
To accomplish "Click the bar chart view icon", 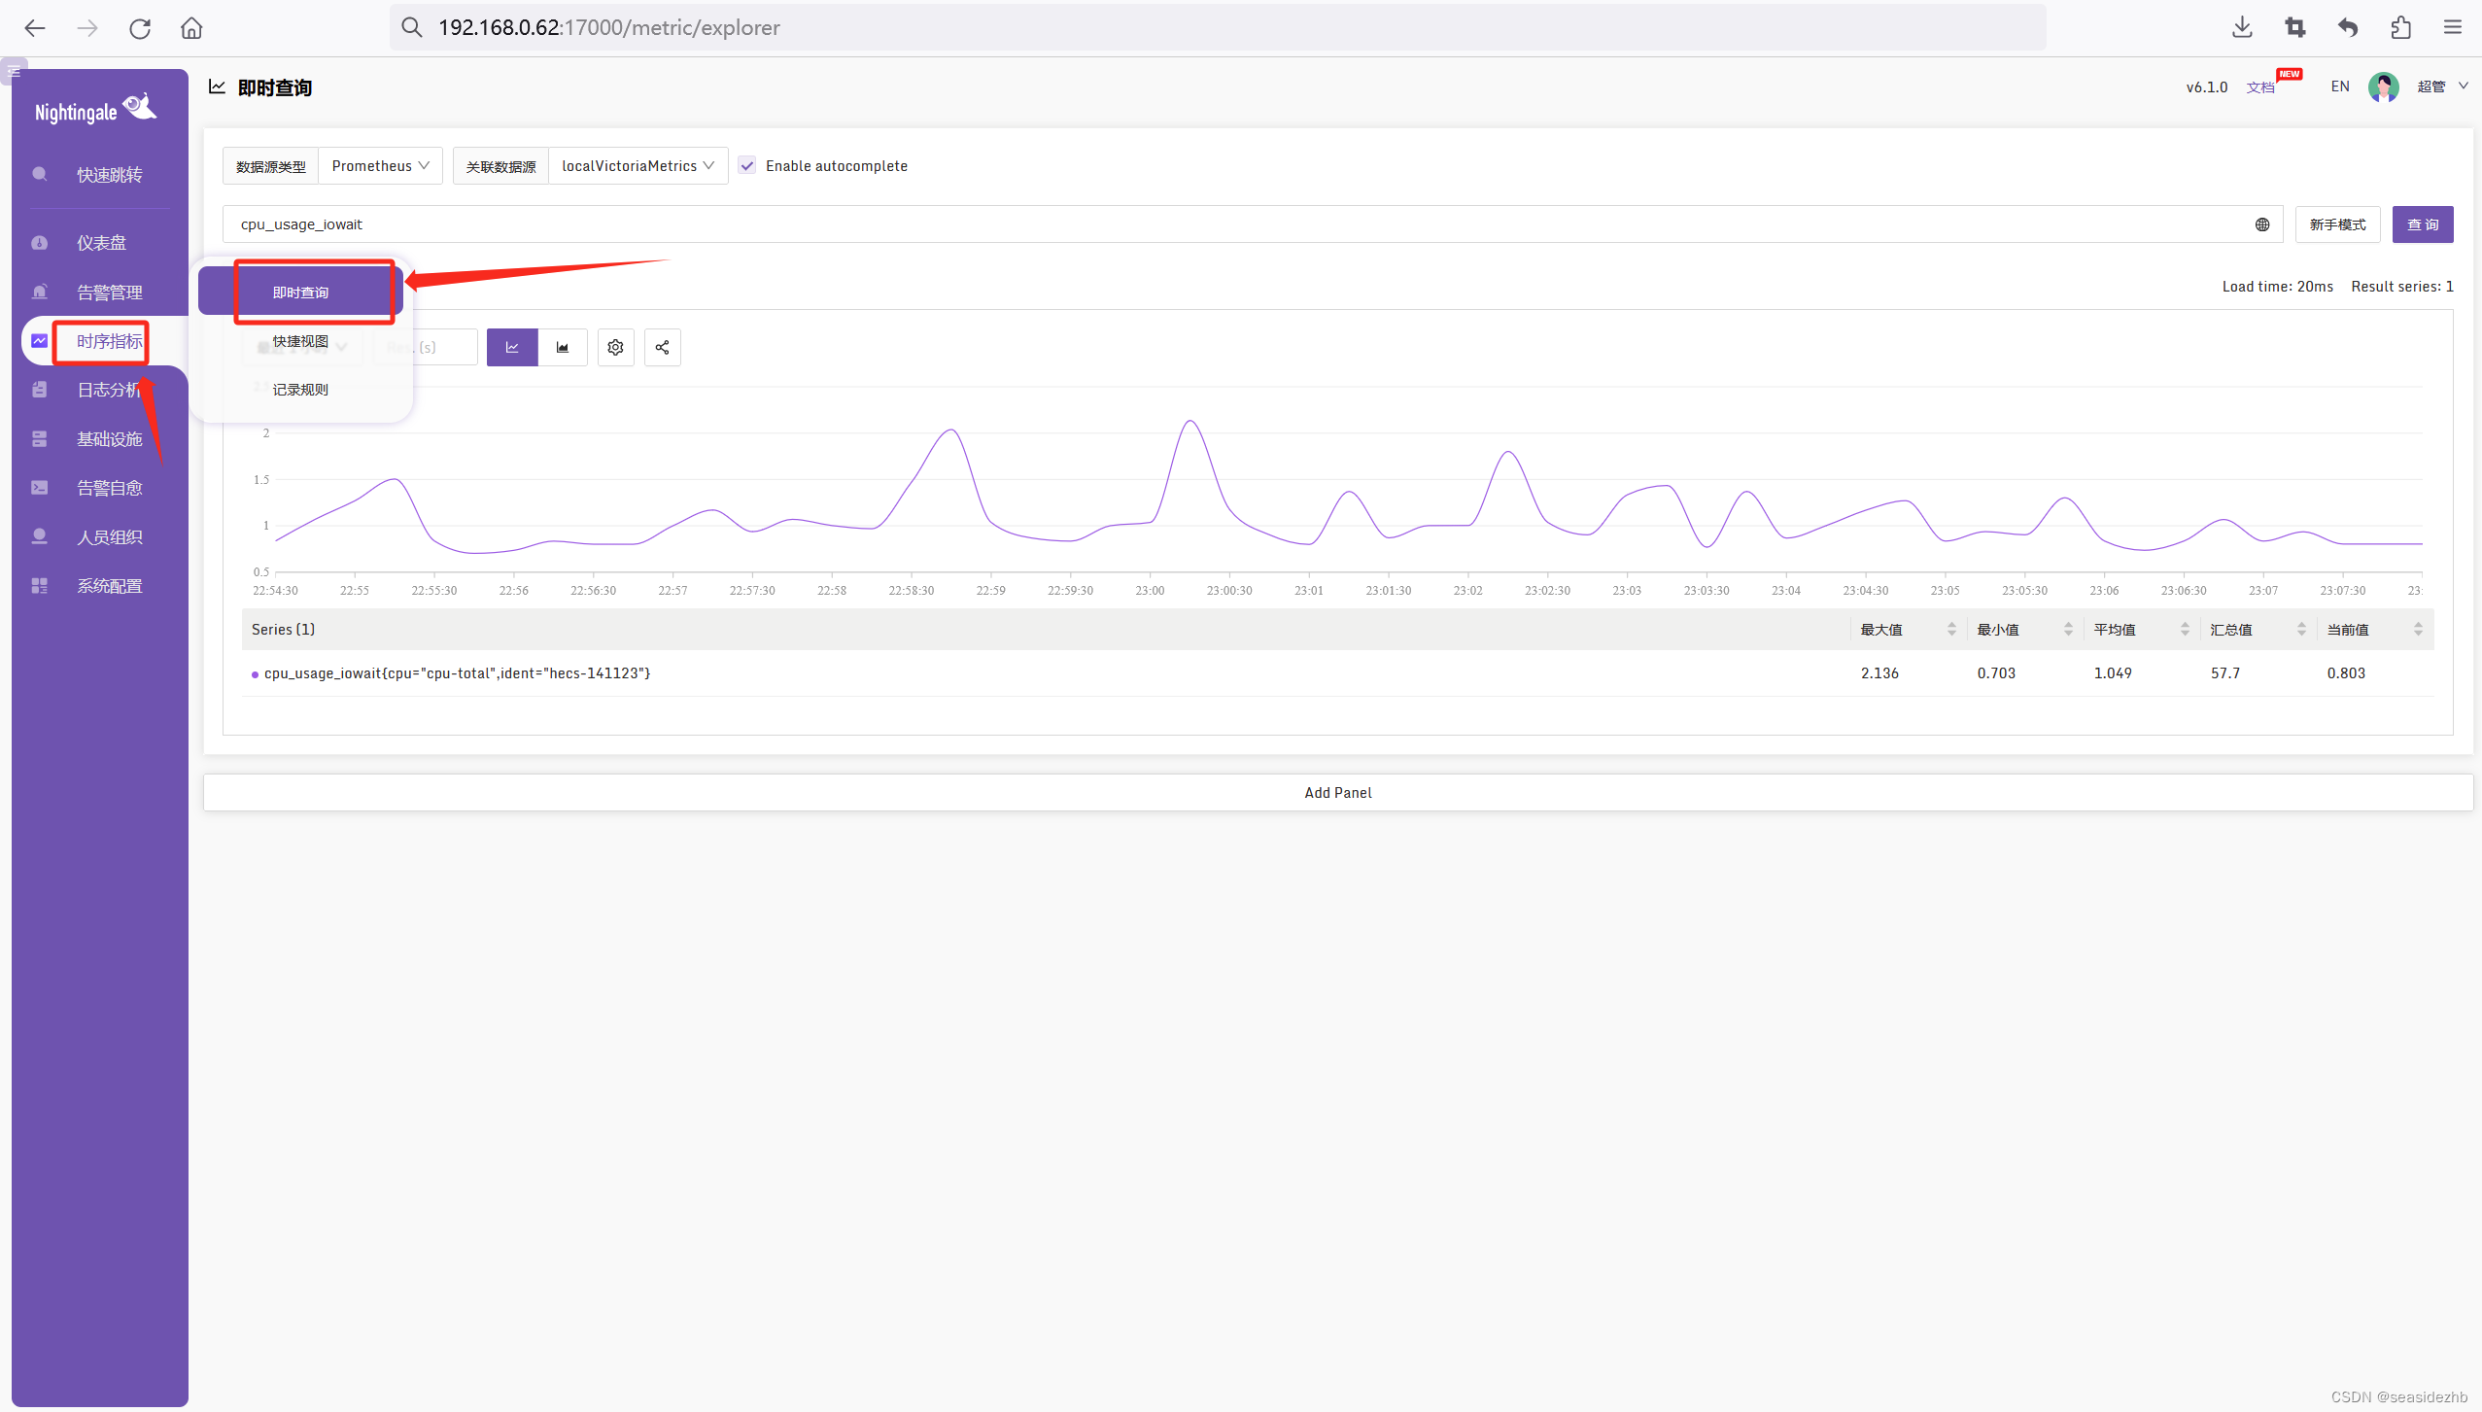I will (x=563, y=346).
